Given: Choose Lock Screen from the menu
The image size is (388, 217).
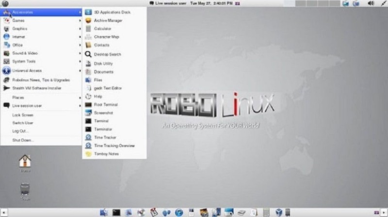Looking at the screenshot, I should tap(42, 115).
